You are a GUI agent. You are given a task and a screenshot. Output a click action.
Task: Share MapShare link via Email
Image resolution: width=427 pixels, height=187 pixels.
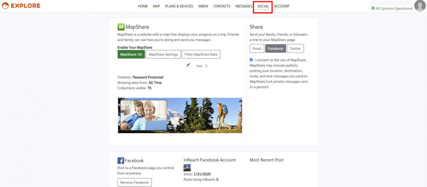click(257, 48)
